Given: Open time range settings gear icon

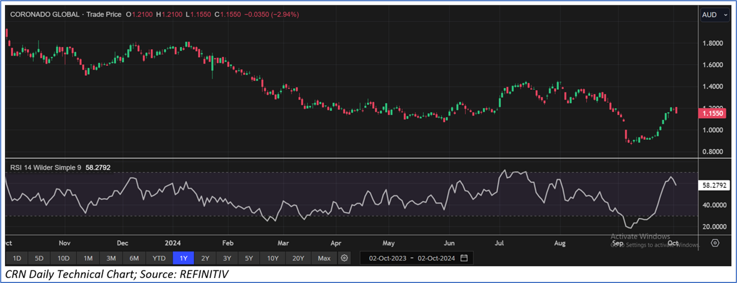Looking at the screenshot, I should 344,258.
